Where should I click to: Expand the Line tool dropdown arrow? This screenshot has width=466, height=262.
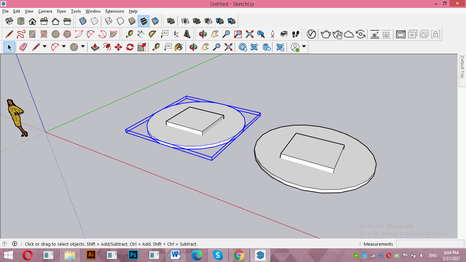point(45,46)
